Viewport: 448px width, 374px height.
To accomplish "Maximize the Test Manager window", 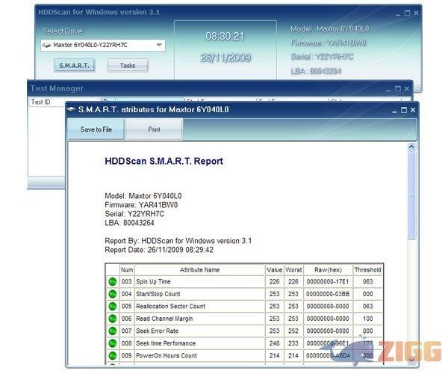I will [398, 89].
